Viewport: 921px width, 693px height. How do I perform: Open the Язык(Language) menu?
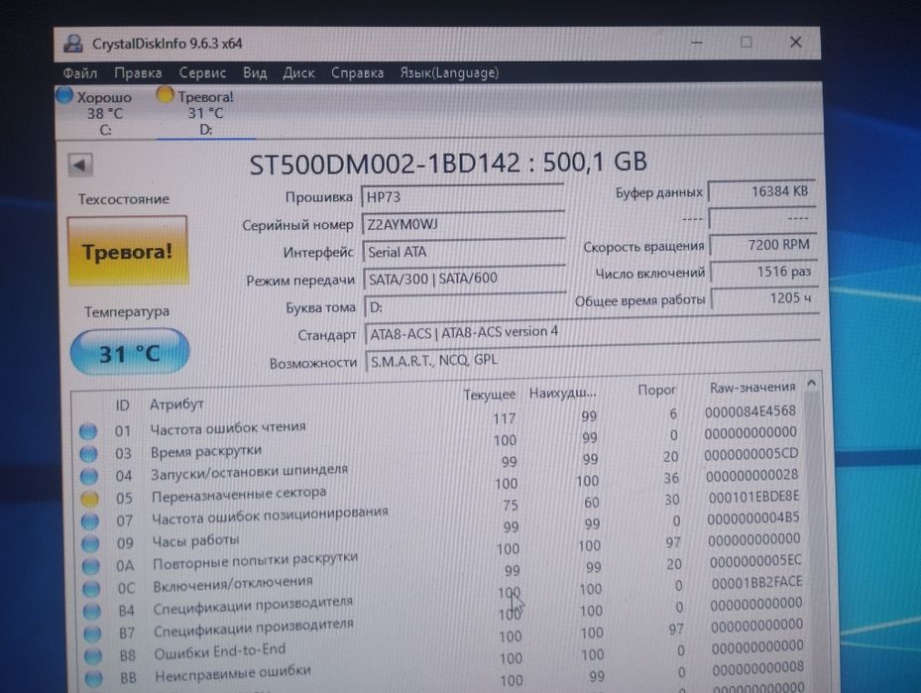pyautogui.click(x=449, y=72)
